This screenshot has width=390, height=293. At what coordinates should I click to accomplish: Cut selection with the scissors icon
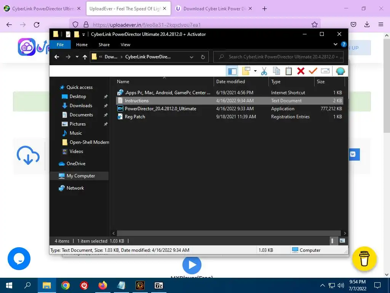tap(264, 71)
